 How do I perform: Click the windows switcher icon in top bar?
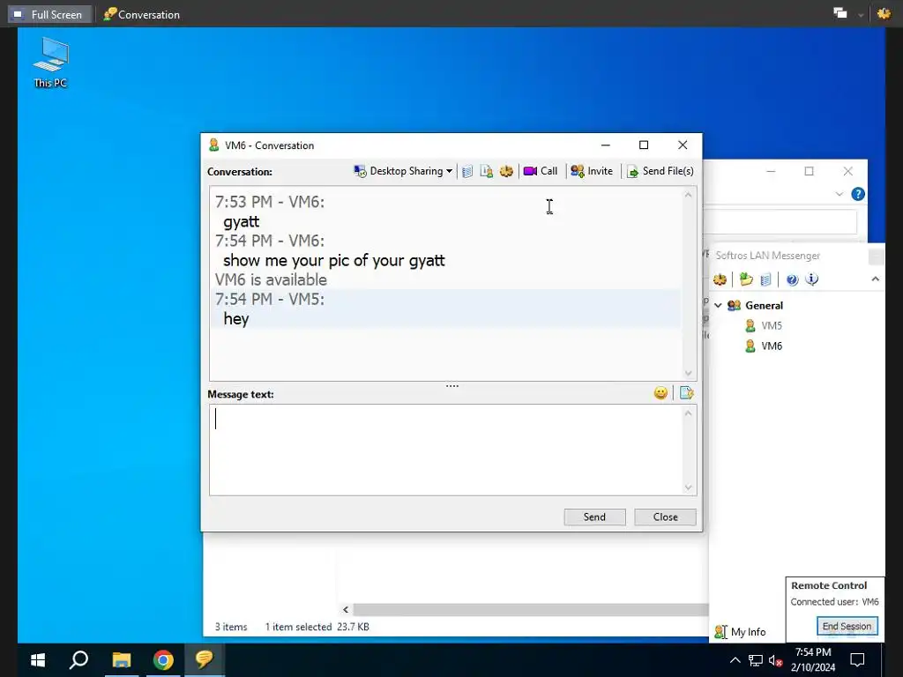tap(840, 13)
